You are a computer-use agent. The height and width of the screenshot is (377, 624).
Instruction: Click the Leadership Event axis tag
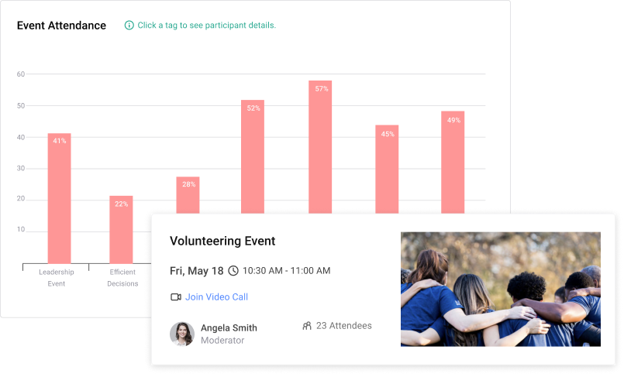click(55, 278)
